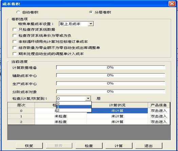Select the 分层卷积 radio button

click(x=91, y=12)
